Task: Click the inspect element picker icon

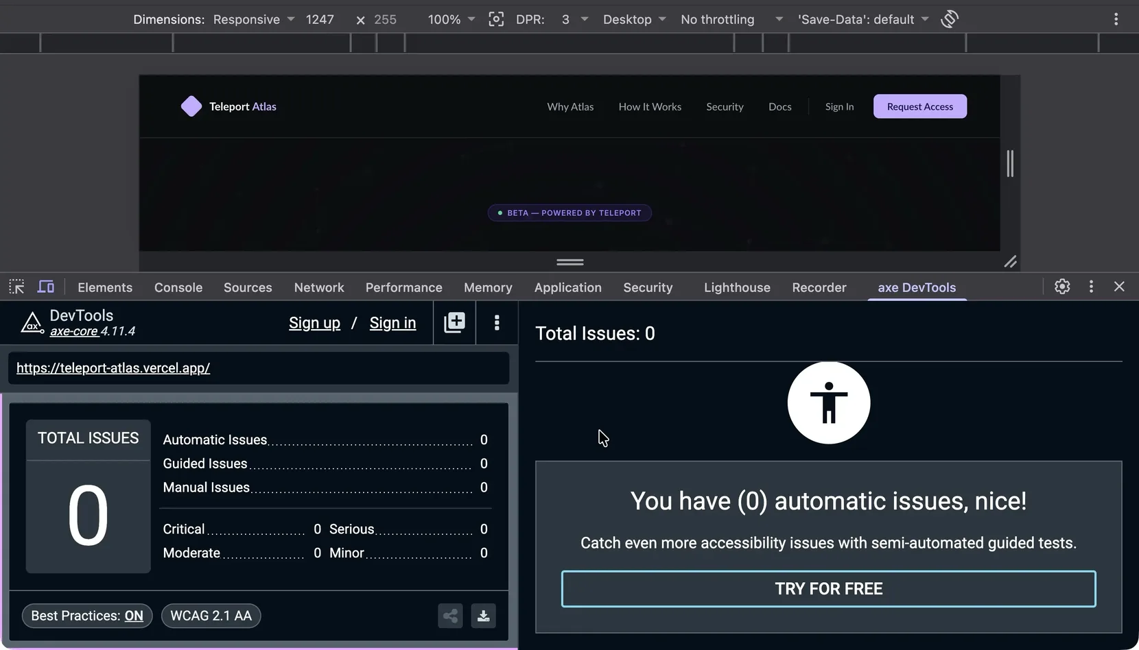Action: [16, 287]
